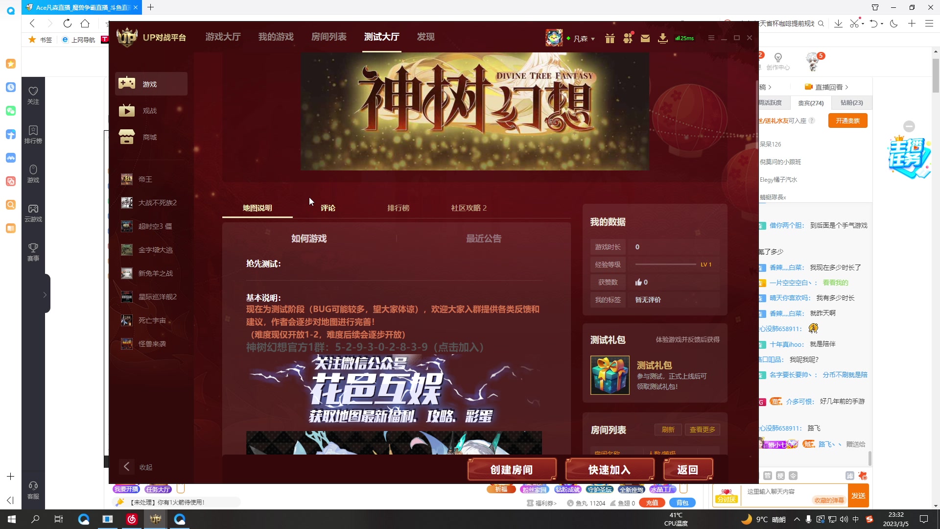The width and height of the screenshot is (940, 529).
Task: Select 观战 in the UP sidebar
Action: pos(151,111)
